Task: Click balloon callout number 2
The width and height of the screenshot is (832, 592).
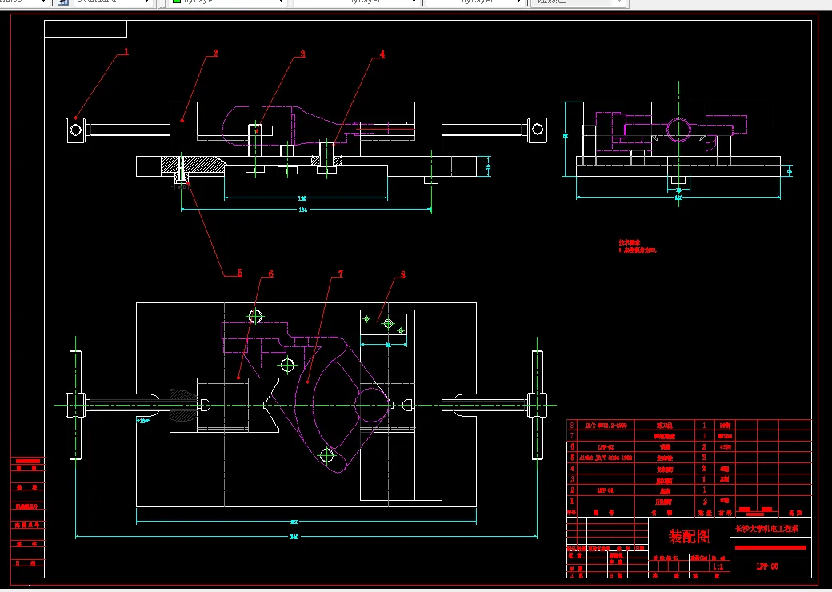Action: coord(215,53)
